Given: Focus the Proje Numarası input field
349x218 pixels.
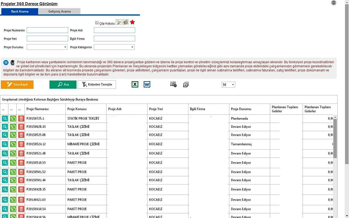Looking at the screenshot, I should point(47,30).
